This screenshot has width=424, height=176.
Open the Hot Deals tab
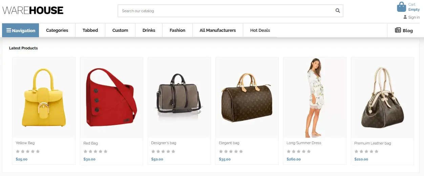click(x=260, y=30)
